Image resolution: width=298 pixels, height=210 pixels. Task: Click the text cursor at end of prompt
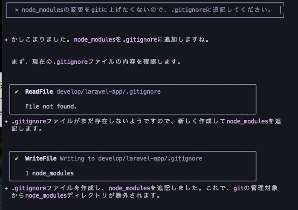pyautogui.click(x=281, y=10)
